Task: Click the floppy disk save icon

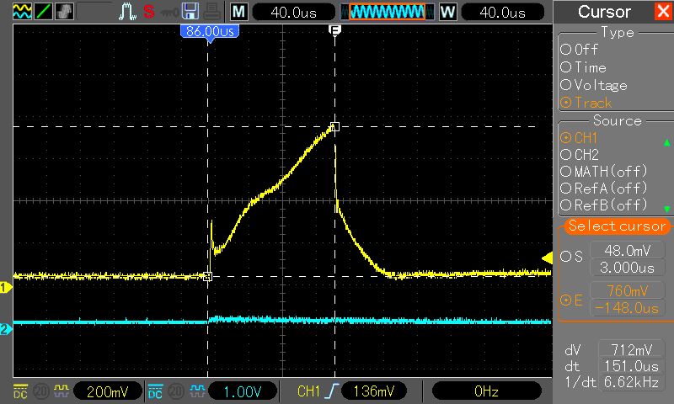Action: tap(190, 12)
